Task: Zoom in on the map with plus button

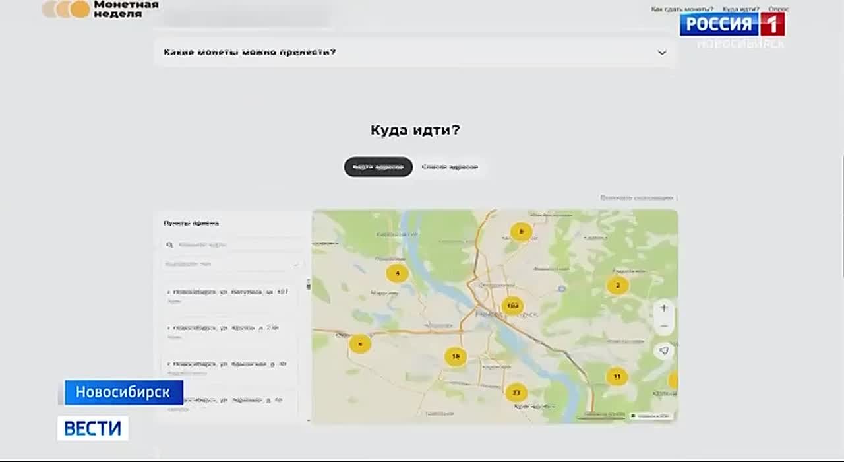Action: [x=664, y=307]
